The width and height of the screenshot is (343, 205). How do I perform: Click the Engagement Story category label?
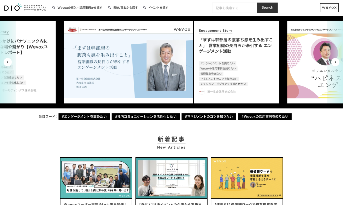pos(215,31)
